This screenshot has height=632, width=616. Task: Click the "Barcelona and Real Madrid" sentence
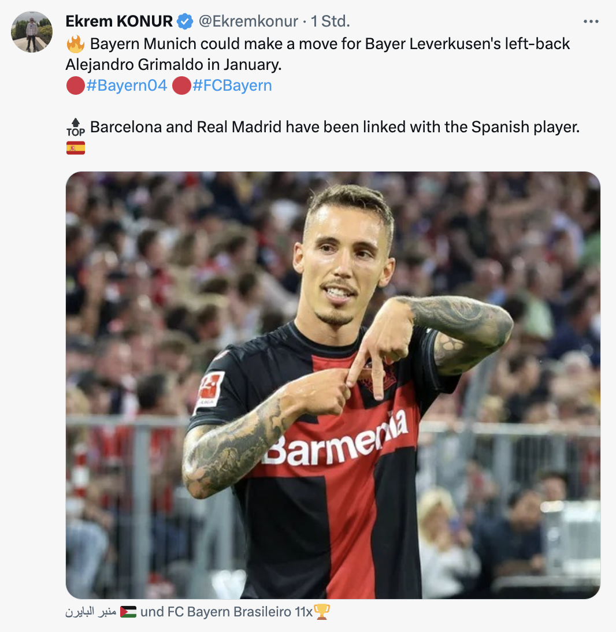click(335, 127)
